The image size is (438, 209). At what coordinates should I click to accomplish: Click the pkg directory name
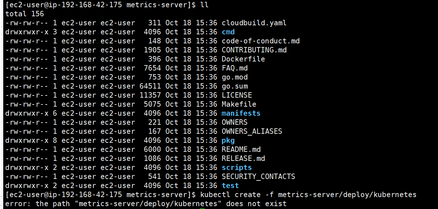228,140
